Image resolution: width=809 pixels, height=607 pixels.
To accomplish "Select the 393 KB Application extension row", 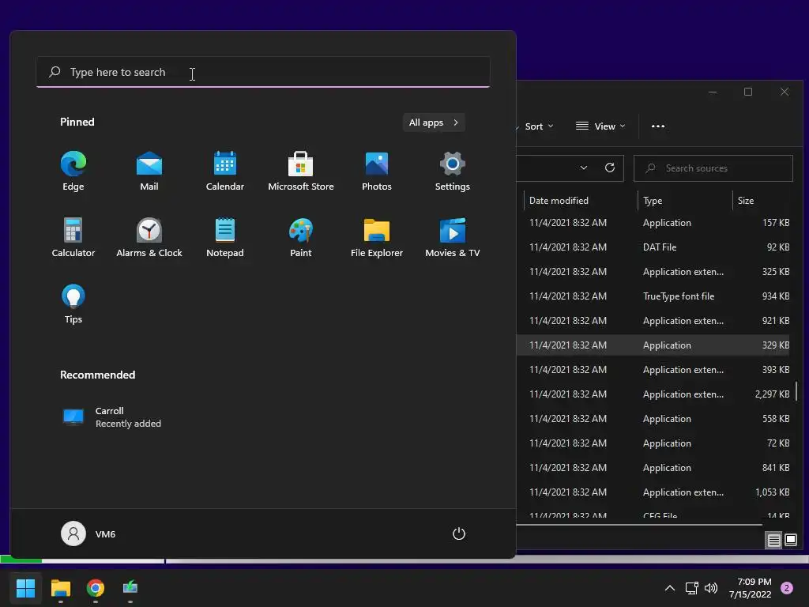I will 655,370.
